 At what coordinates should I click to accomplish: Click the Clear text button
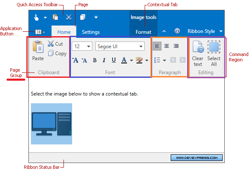coord(198,54)
